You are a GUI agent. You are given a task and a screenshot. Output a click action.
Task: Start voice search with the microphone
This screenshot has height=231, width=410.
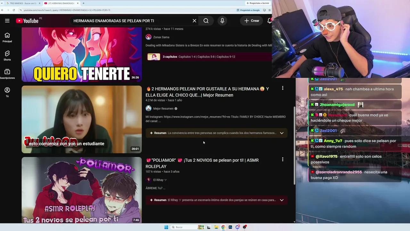pos(222,21)
